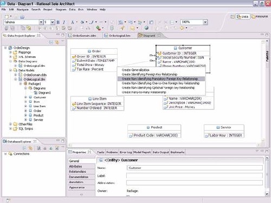Viewport: 271px width, 203px height.
Task: Open the Appearance properties section
Action: click(81, 187)
